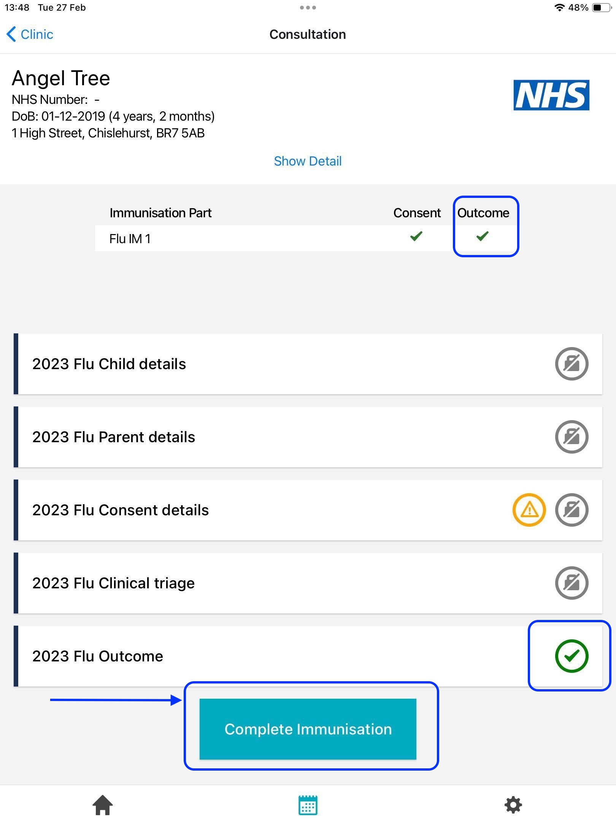
Task: Tap the read-only icon on Child details
Action: tap(571, 364)
